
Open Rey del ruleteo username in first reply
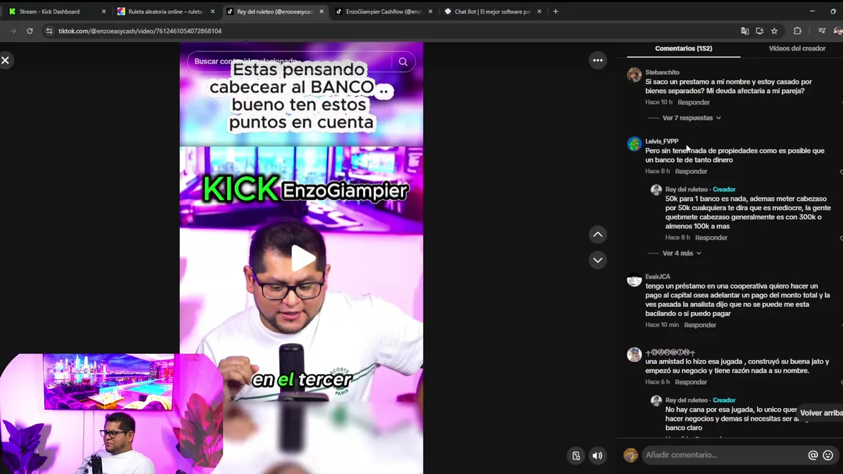click(x=686, y=190)
